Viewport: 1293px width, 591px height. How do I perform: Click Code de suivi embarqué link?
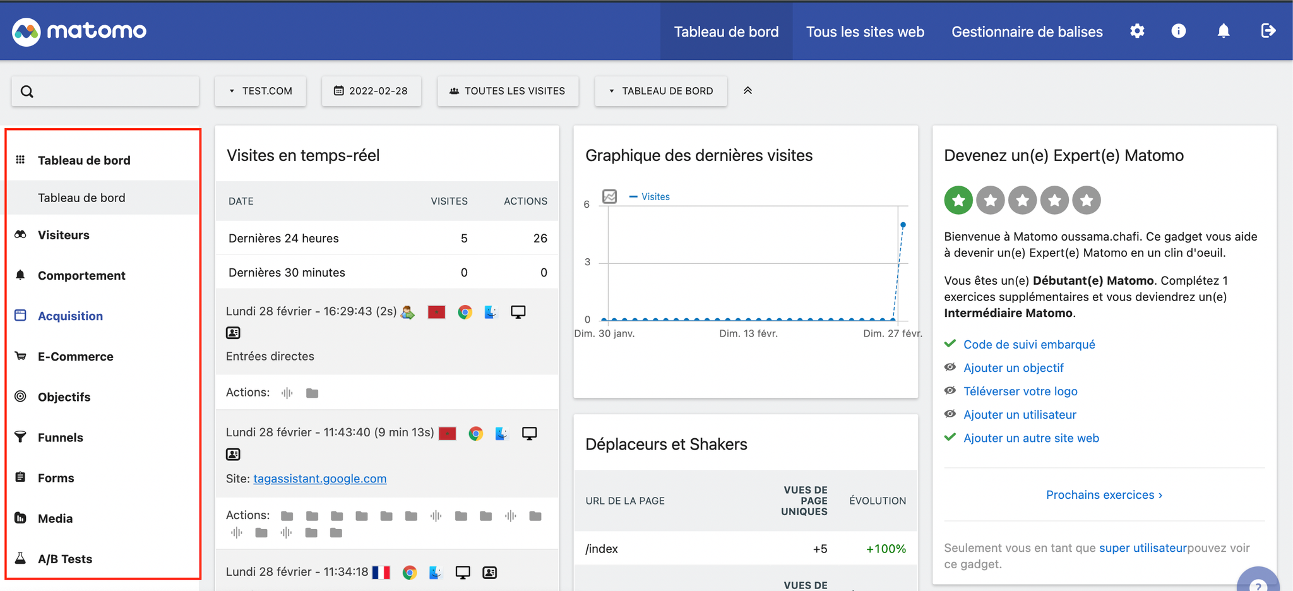(1029, 344)
